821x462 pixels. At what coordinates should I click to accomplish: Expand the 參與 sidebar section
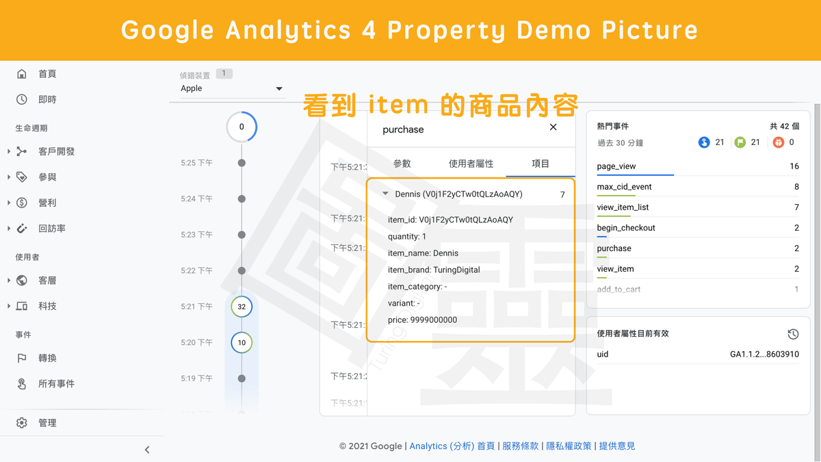(x=8, y=177)
